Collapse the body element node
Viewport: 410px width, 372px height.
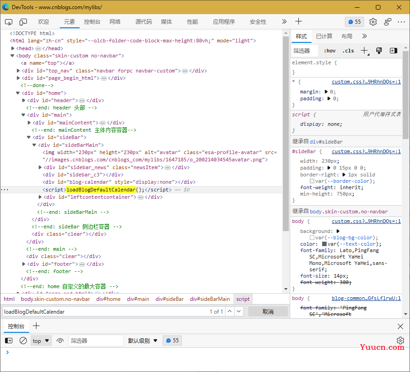pos(12,56)
